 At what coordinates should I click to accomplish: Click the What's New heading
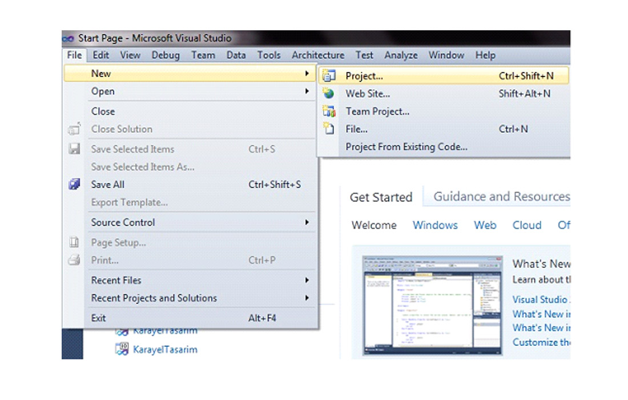(x=541, y=263)
